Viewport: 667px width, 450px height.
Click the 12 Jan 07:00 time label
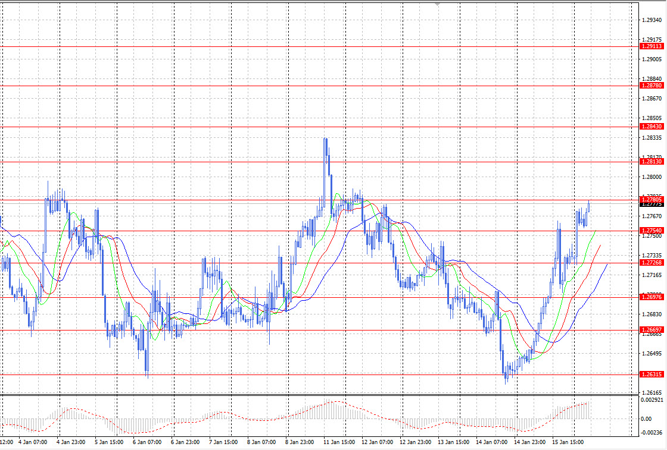click(x=378, y=442)
